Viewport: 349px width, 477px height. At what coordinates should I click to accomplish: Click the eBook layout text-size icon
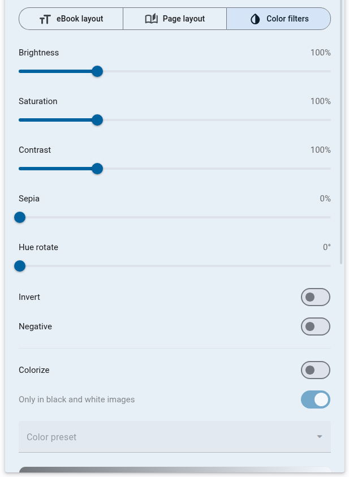pos(45,19)
